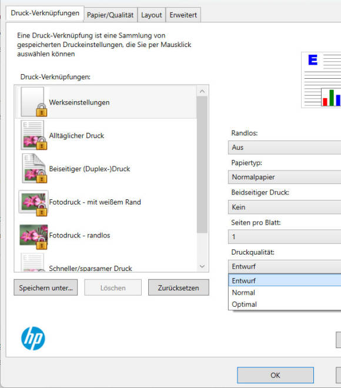Click the shortcut list scroll-down arrow
Image resolution: width=341 pixels, height=388 pixels.
(x=202, y=266)
